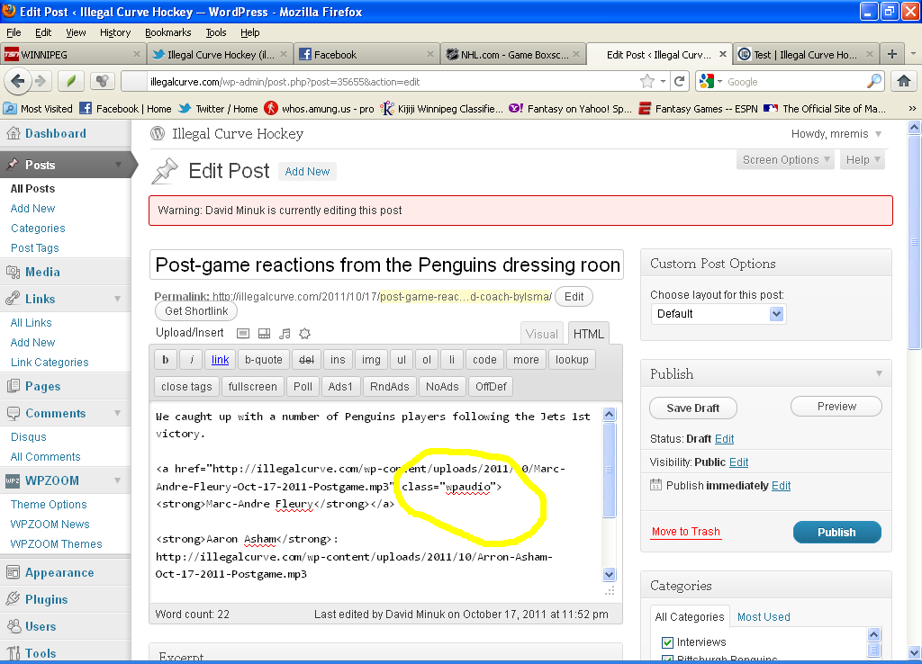Open the layout dropdown showing Default
Image resolution: width=922 pixels, height=664 pixels.
[718, 314]
